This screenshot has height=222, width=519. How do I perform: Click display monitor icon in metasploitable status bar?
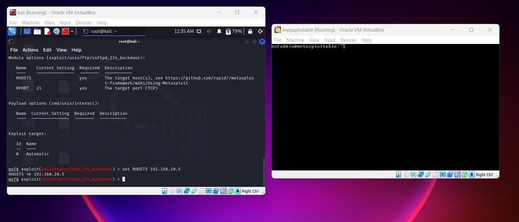point(442,175)
